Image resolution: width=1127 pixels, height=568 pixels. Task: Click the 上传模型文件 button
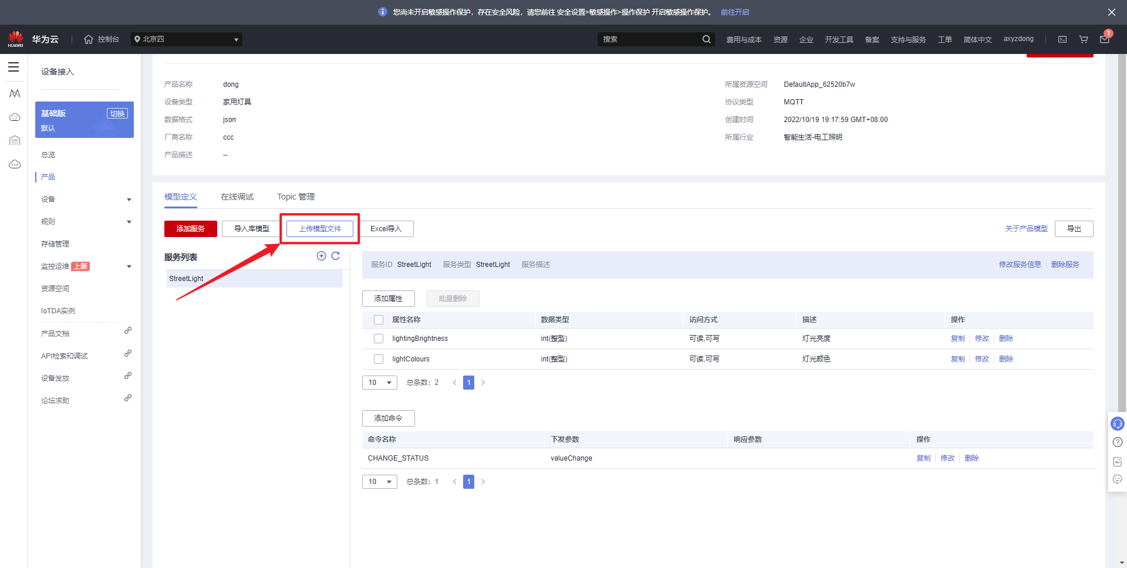click(320, 229)
